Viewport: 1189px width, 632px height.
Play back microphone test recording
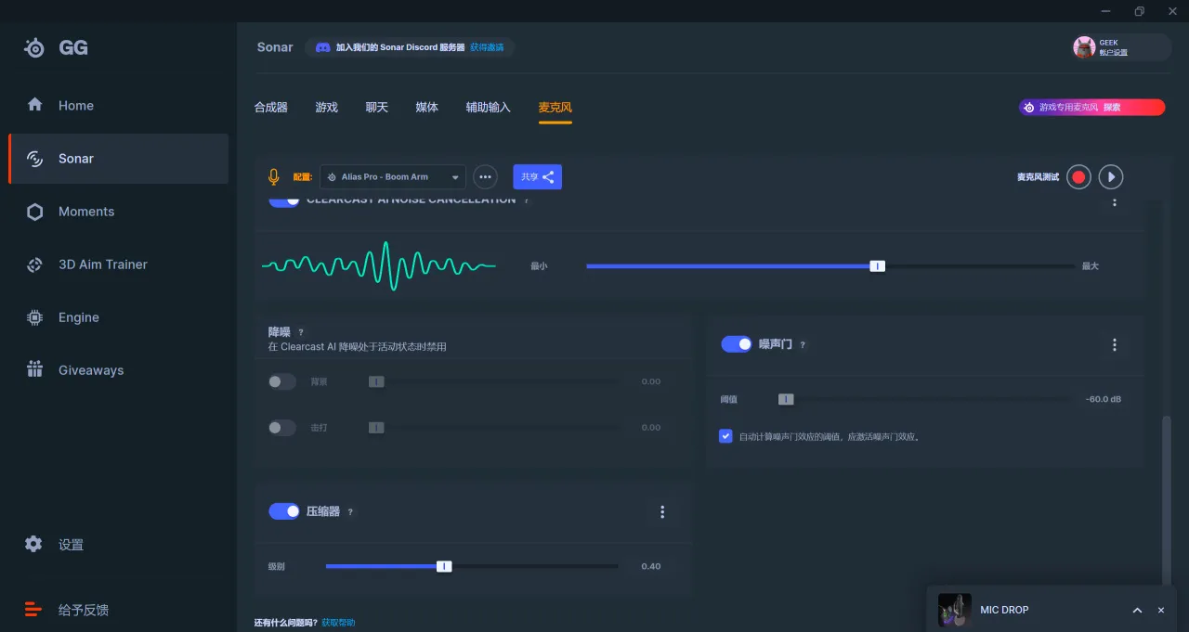tap(1111, 177)
